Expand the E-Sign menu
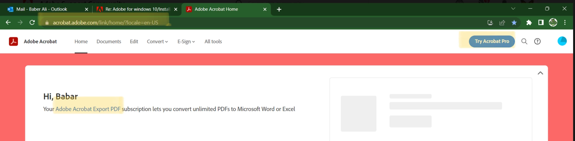The image size is (575, 141). pos(186,41)
